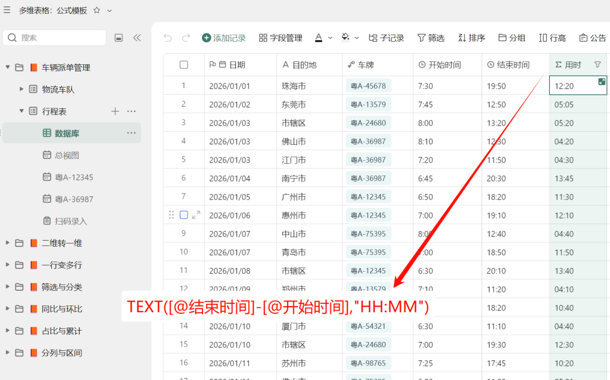Star the 公式模板 document as favorite
The image size is (610, 380).
tap(97, 11)
